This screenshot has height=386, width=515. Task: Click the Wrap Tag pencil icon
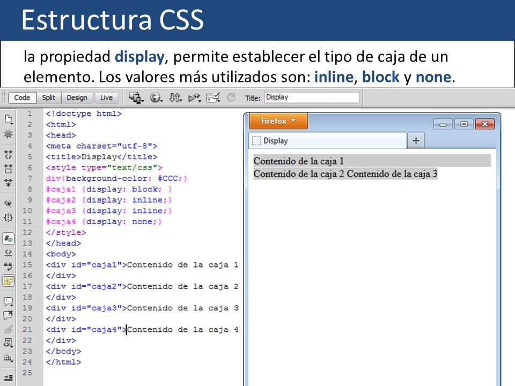8,329
